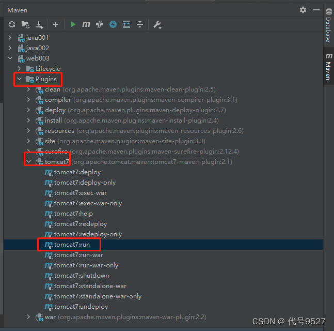Expand resources plugin node
This screenshot has width=334, height=331.
click(28, 131)
